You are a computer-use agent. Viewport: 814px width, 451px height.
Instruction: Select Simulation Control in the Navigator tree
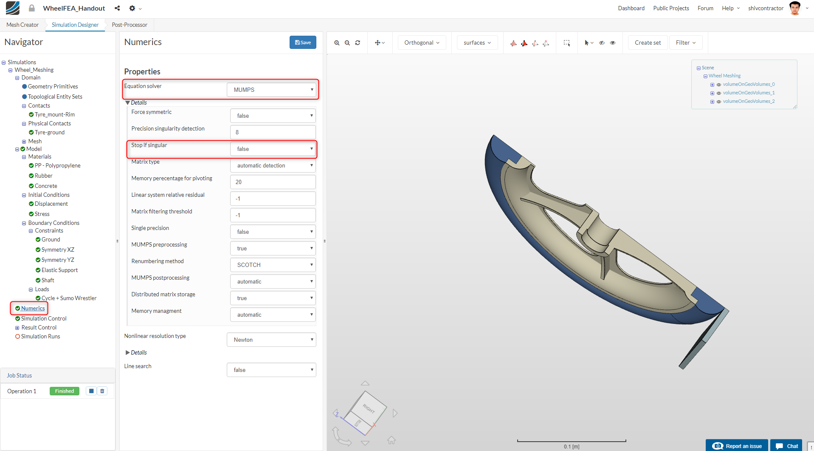[x=44, y=318]
